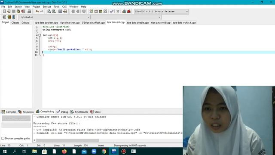Open the Tools menu

56,7
